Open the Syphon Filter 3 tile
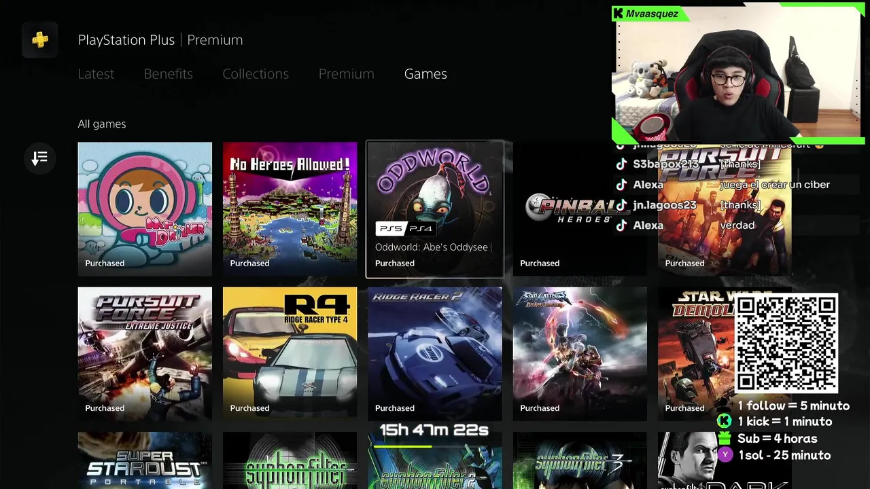Image resolution: width=870 pixels, height=489 pixels. pyautogui.click(x=580, y=460)
